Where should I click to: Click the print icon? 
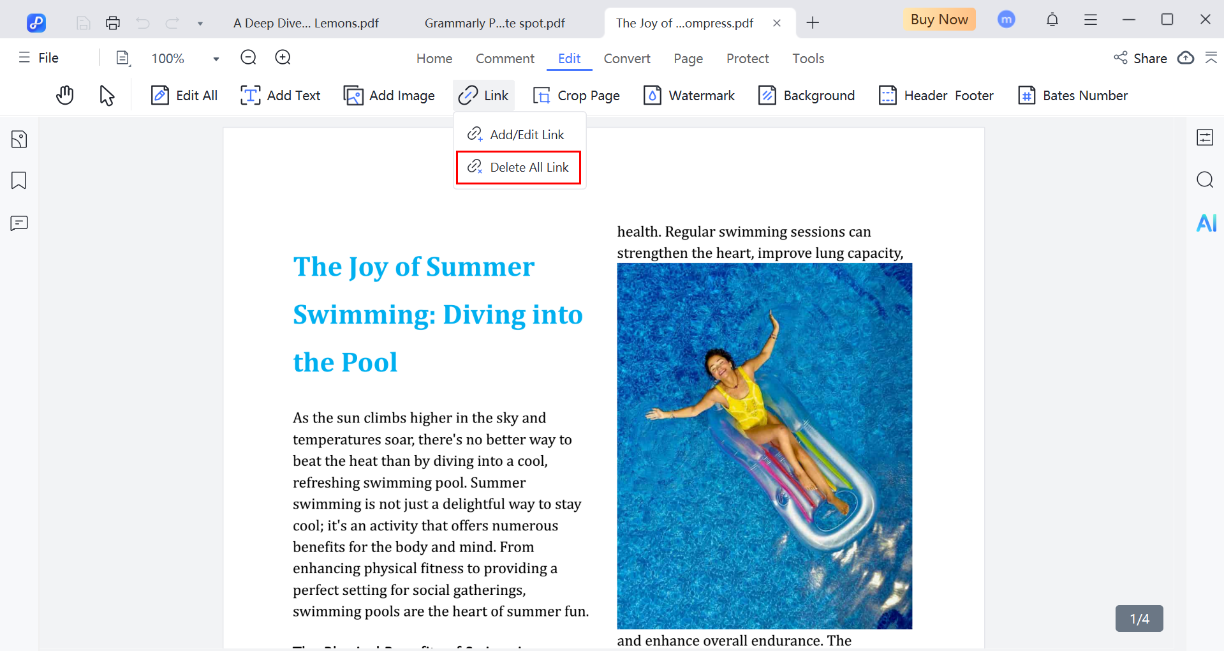coord(113,24)
